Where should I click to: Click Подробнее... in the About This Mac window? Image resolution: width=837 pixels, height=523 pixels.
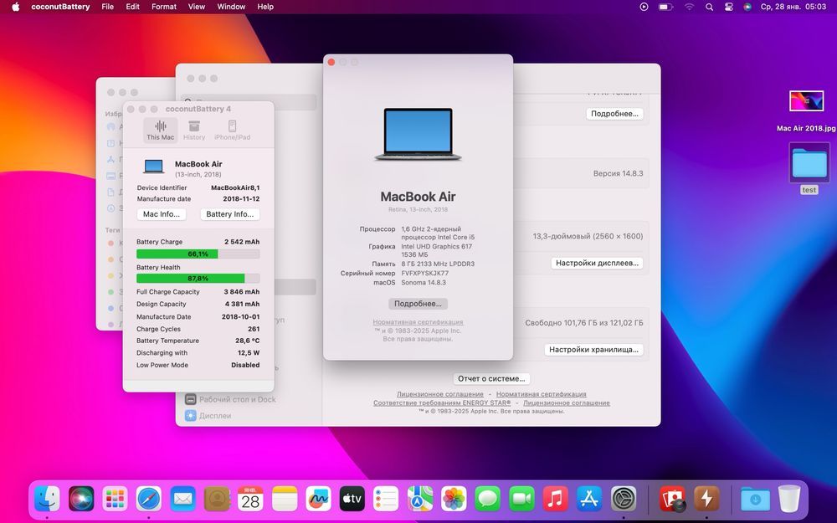click(x=418, y=304)
